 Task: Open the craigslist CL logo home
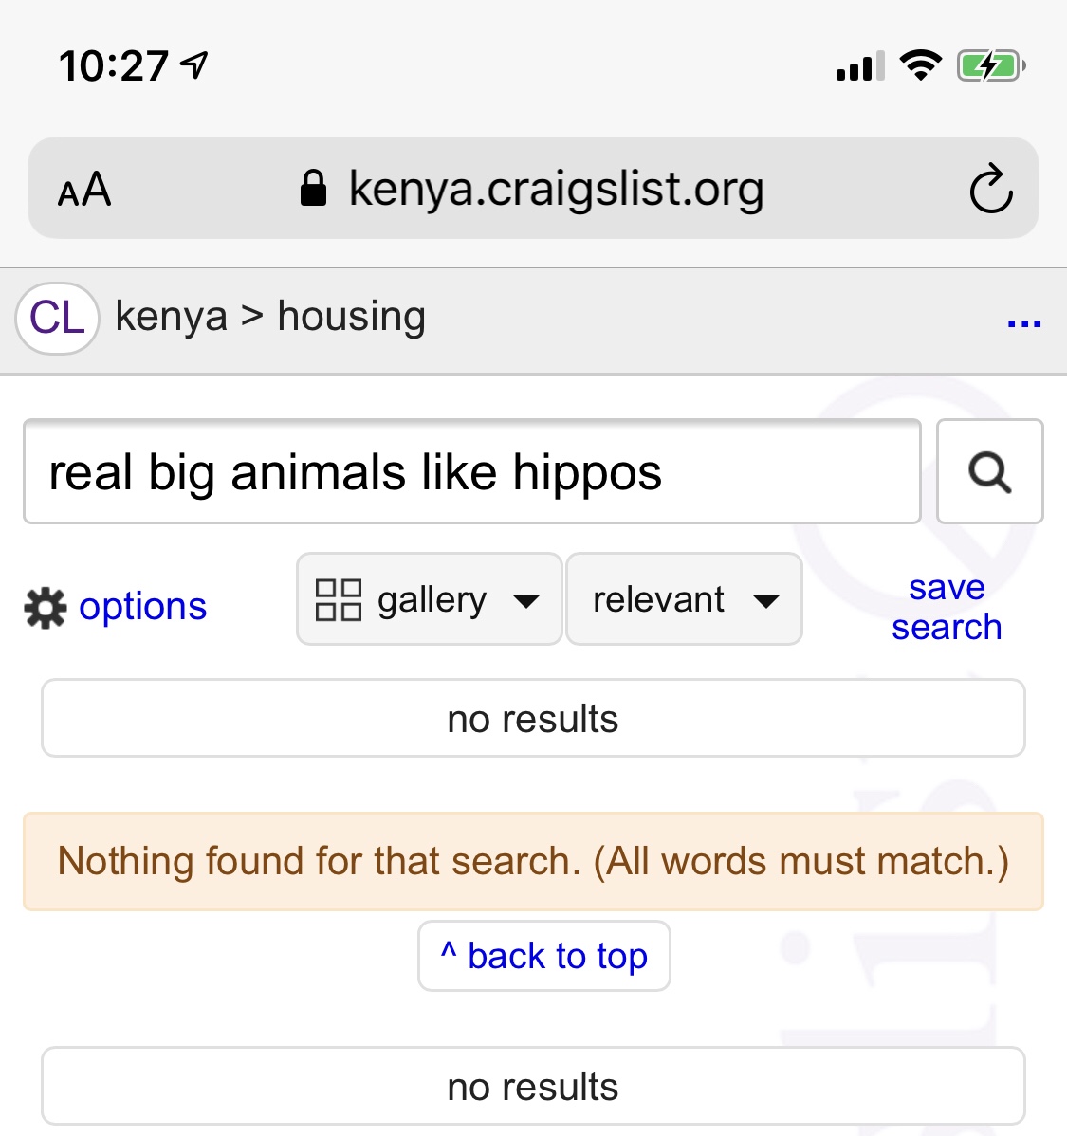(57, 318)
